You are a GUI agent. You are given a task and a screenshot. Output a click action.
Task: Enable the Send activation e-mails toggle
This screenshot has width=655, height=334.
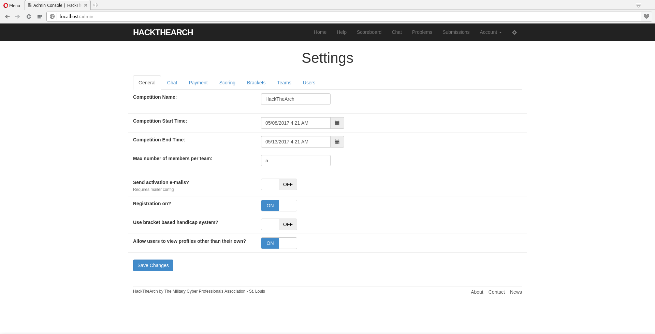pyautogui.click(x=279, y=184)
